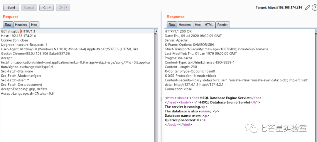Switch to the Request Hex tab
Viewport: 317px width, 142px height.
34,25
